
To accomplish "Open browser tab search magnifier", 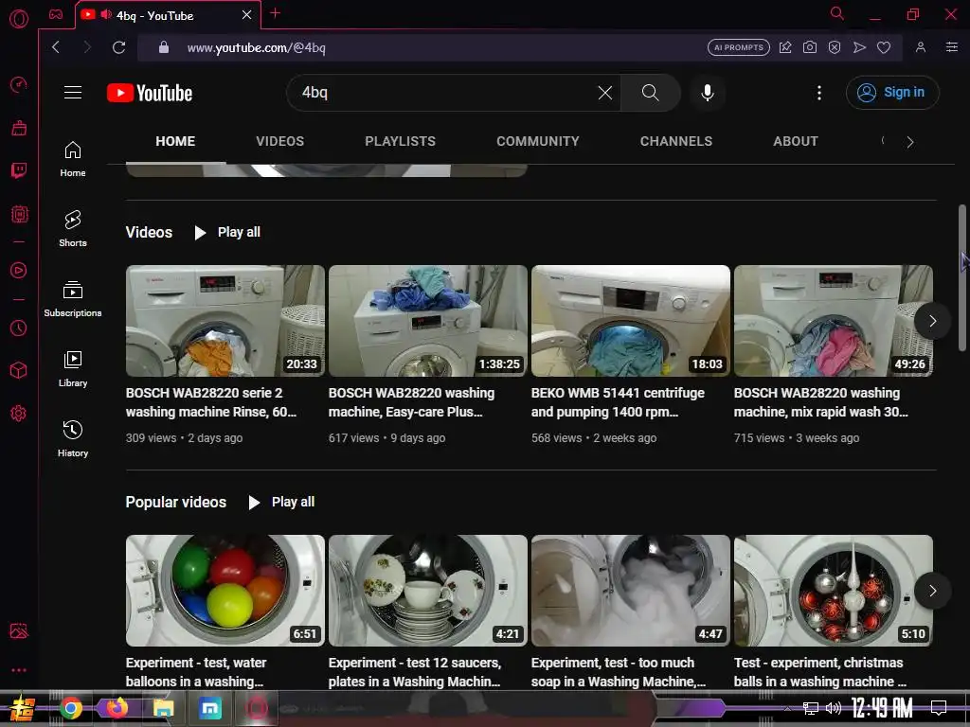I will tap(837, 13).
